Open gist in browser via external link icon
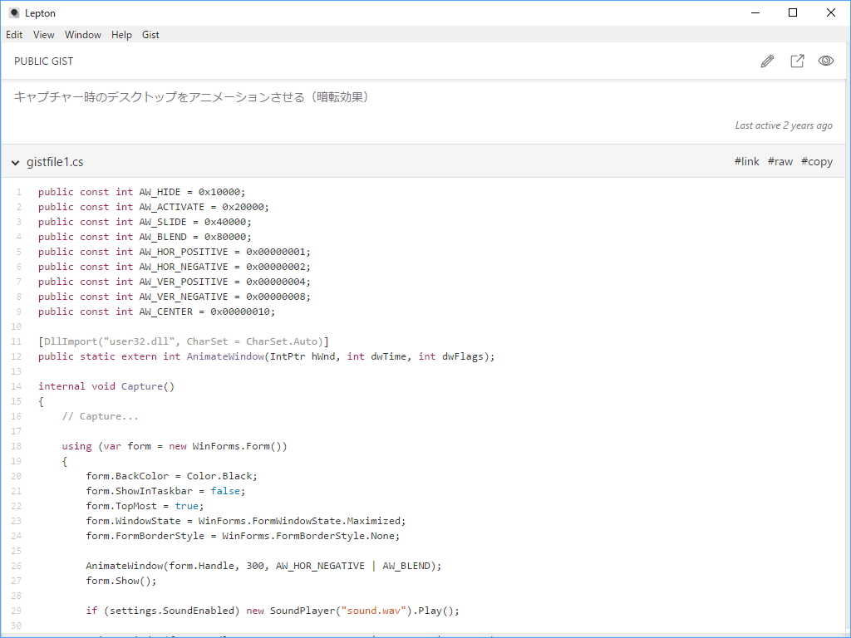The height and width of the screenshot is (638, 851). [x=796, y=61]
